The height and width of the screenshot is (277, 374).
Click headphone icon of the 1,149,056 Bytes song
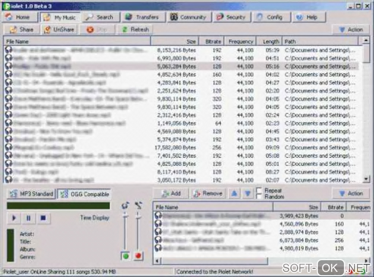[x=8, y=123]
